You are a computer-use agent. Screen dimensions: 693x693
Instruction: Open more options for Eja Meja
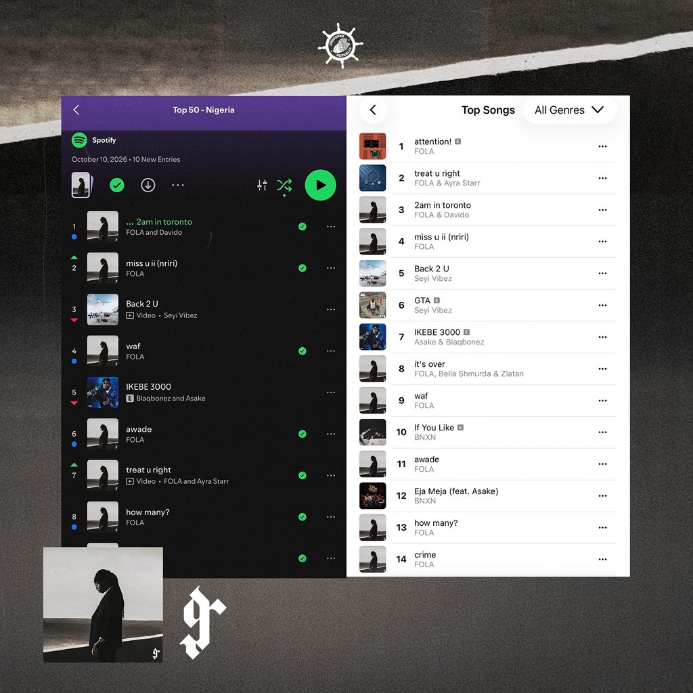602,496
